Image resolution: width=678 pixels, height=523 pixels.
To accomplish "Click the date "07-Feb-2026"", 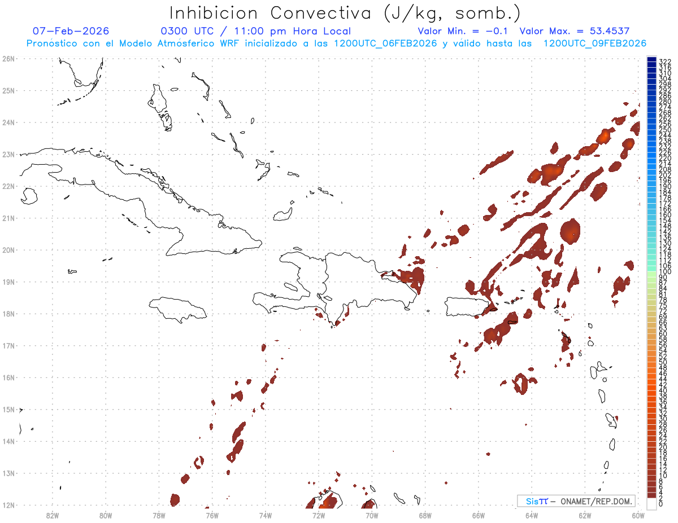I will pos(71,31).
